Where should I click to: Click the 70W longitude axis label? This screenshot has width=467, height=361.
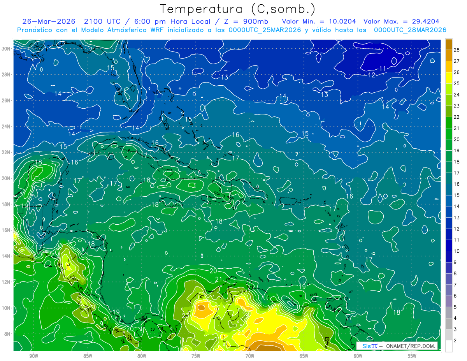[249, 356]
